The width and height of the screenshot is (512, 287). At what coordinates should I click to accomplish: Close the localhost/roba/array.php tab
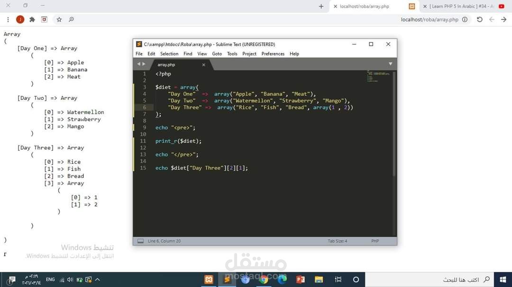click(335, 6)
